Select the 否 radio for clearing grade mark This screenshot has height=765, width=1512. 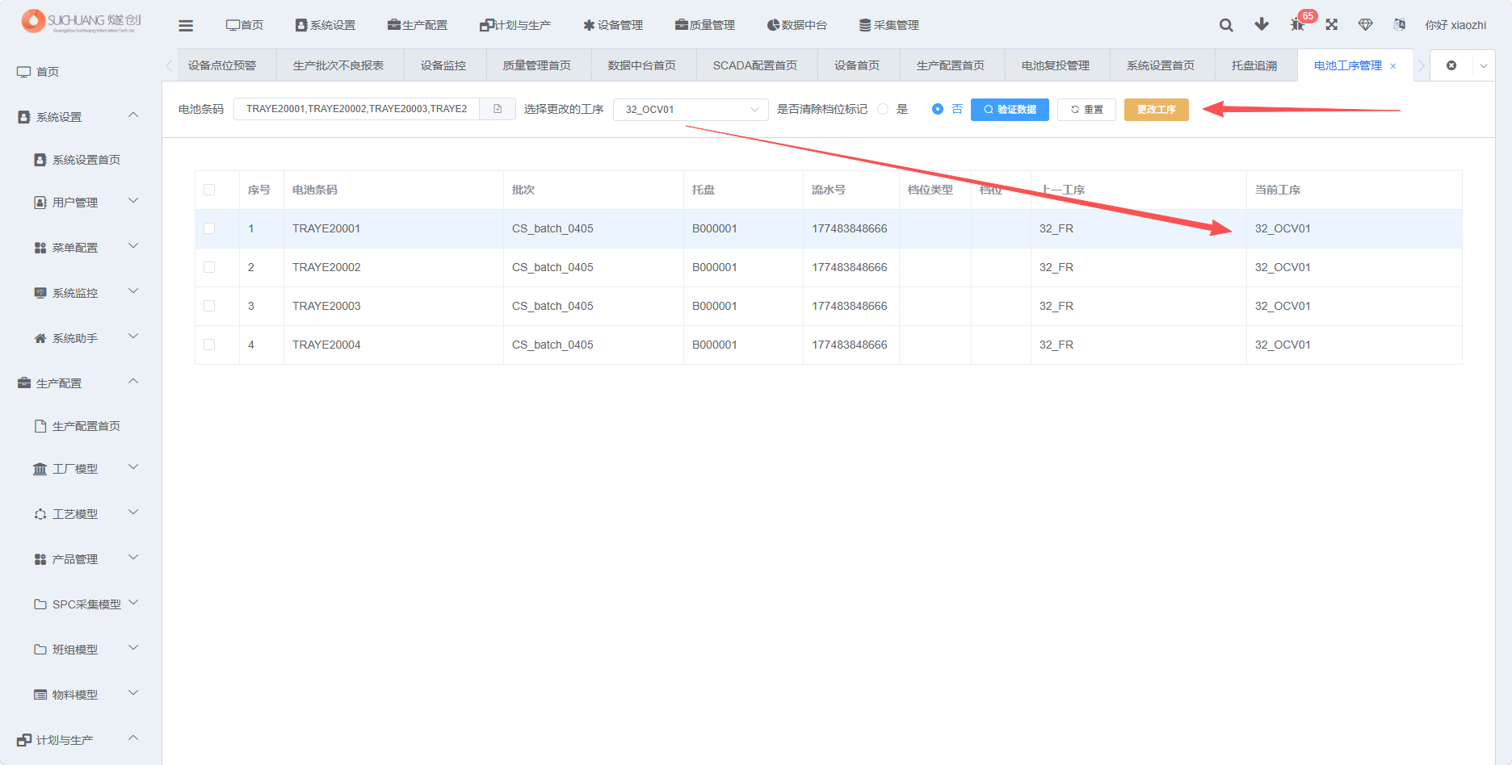[x=937, y=109]
